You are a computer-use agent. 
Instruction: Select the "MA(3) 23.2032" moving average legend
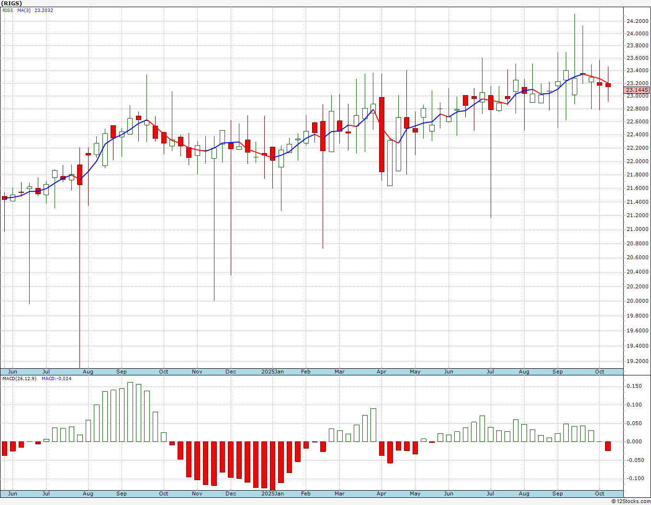click(x=35, y=10)
